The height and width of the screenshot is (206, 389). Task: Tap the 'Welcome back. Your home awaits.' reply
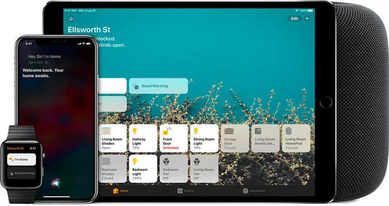[x=43, y=73]
